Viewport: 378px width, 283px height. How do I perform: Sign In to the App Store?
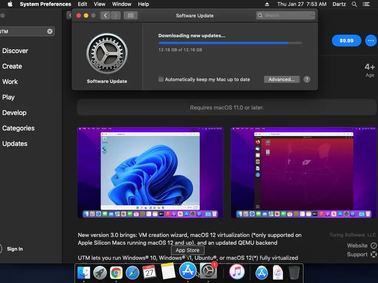[15, 249]
